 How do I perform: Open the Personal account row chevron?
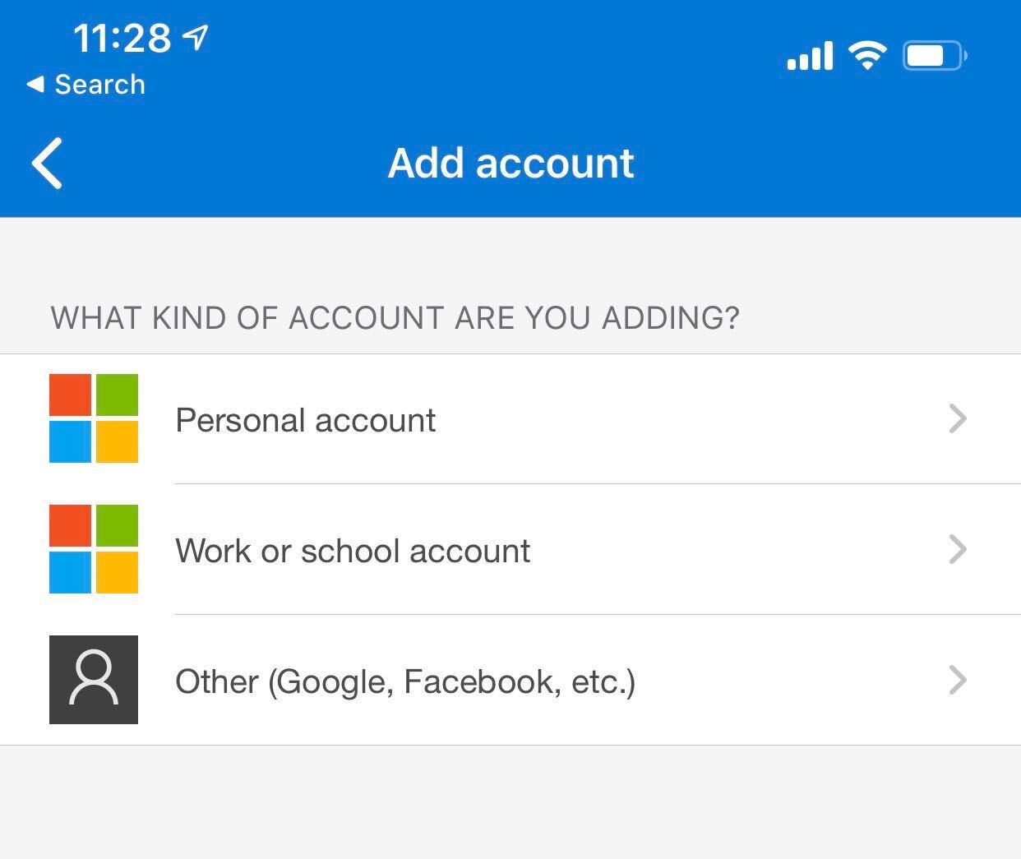tap(957, 418)
